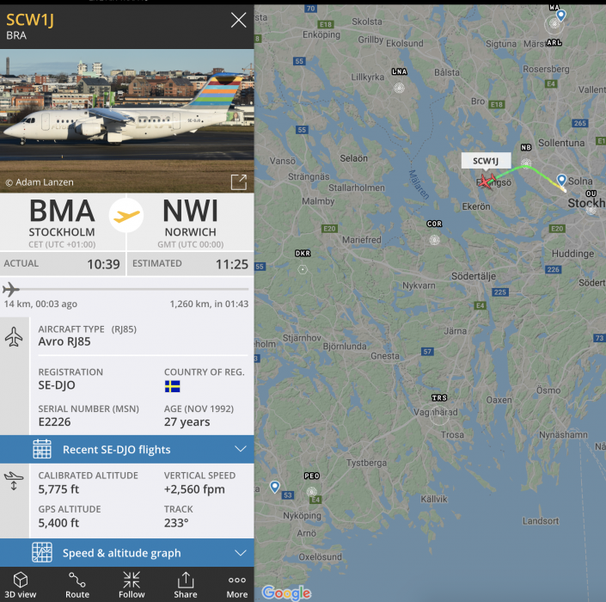
Task: Click the airport pin near Solna
Action: point(561,180)
